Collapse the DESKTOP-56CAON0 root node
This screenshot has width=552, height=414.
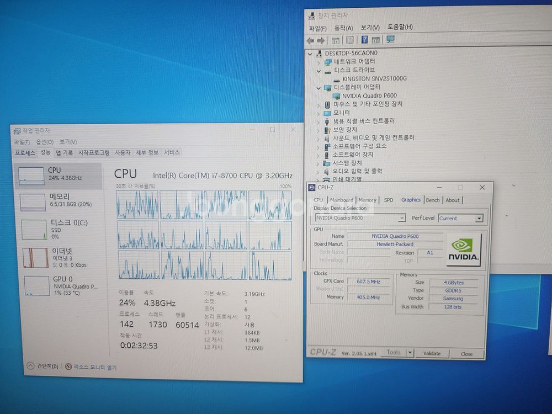point(310,54)
